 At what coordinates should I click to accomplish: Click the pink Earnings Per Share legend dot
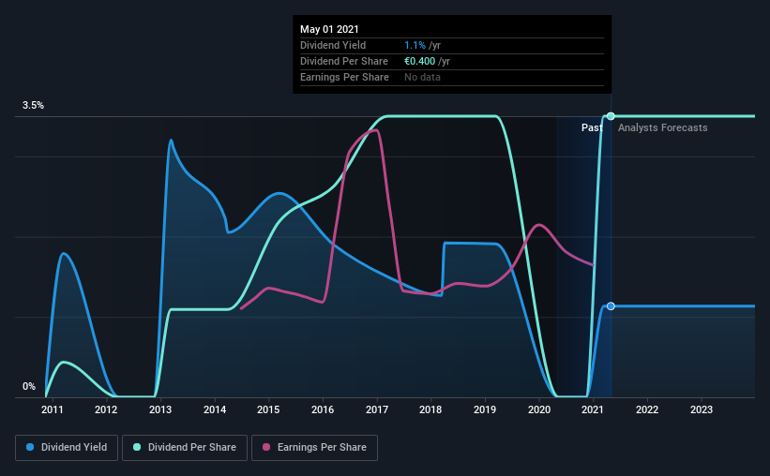(x=266, y=447)
